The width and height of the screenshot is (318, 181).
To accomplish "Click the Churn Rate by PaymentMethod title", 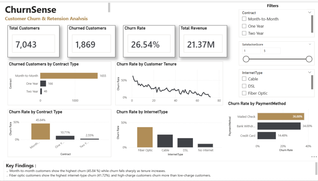I will click(x=257, y=104).
